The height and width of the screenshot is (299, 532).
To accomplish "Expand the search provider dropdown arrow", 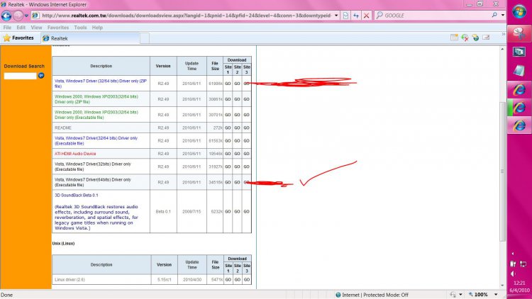I will 501,14.
